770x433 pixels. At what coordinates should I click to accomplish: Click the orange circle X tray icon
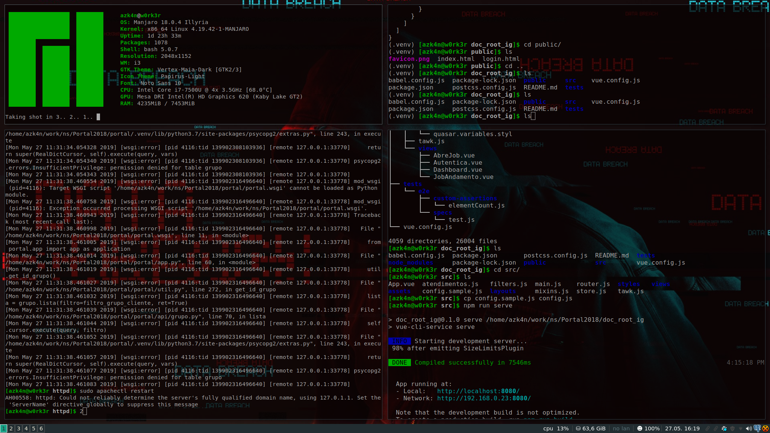click(x=765, y=428)
